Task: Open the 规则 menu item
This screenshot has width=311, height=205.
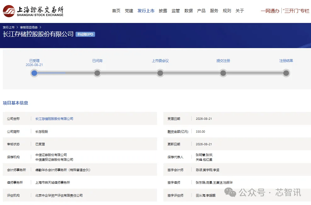Action: tap(227, 11)
